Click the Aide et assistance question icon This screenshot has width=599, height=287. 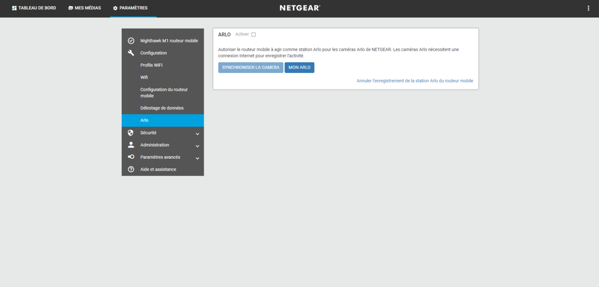pyautogui.click(x=131, y=169)
